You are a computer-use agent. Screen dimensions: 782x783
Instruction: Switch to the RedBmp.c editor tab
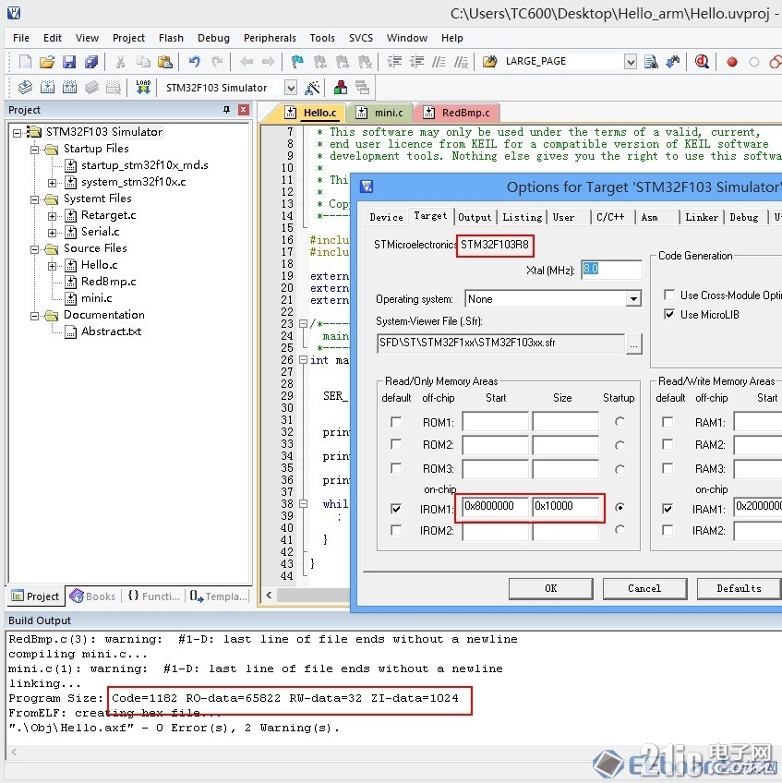point(457,113)
